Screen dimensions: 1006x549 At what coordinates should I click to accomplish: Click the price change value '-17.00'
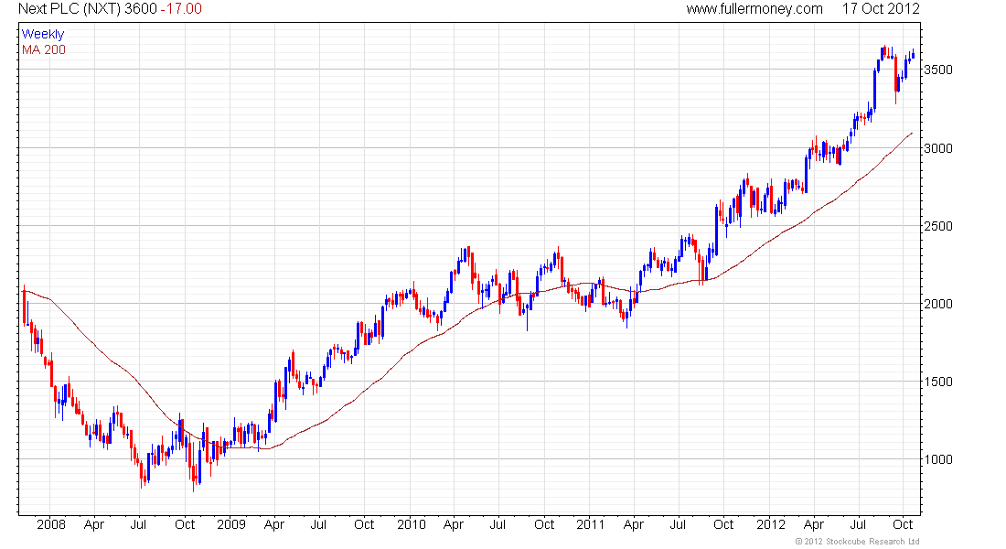tap(181, 9)
